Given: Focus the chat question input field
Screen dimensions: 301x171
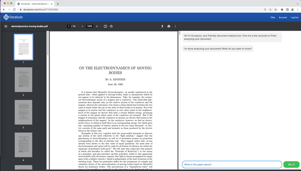Looking at the screenshot, I should (232, 165).
